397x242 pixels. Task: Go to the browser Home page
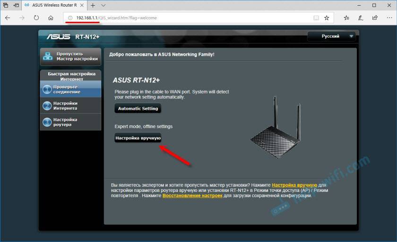point(51,18)
